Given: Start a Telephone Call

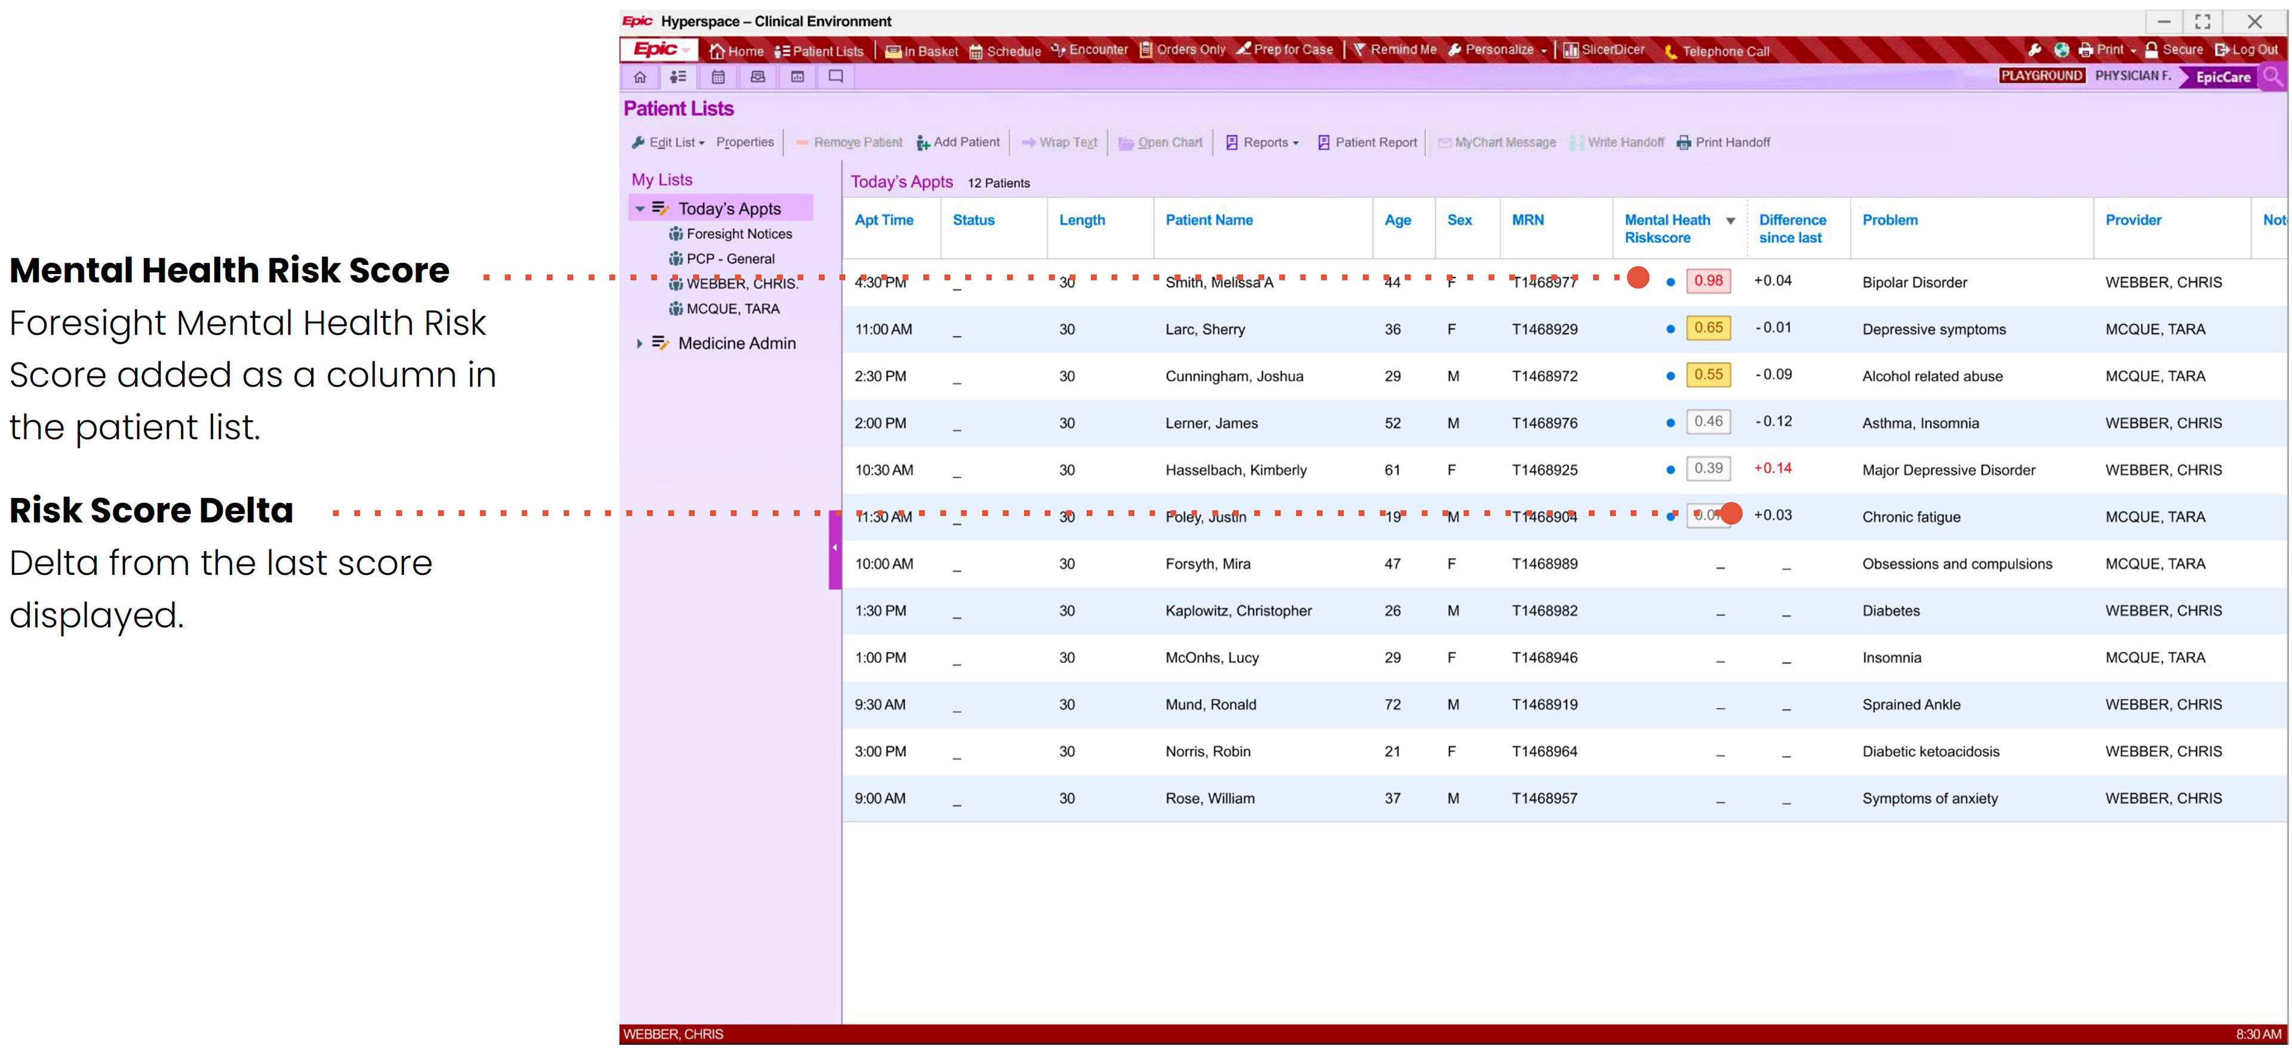Looking at the screenshot, I should 1717,51.
